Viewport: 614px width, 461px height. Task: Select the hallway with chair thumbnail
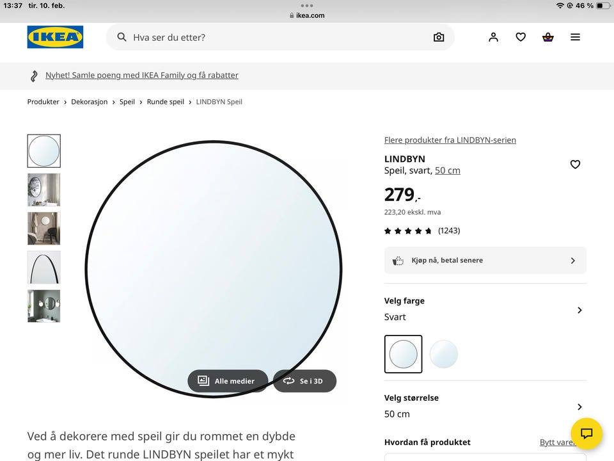coord(44,229)
